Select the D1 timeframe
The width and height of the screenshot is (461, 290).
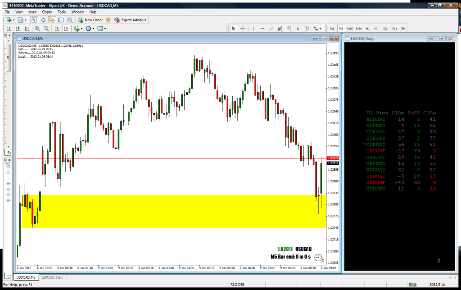tap(385, 28)
